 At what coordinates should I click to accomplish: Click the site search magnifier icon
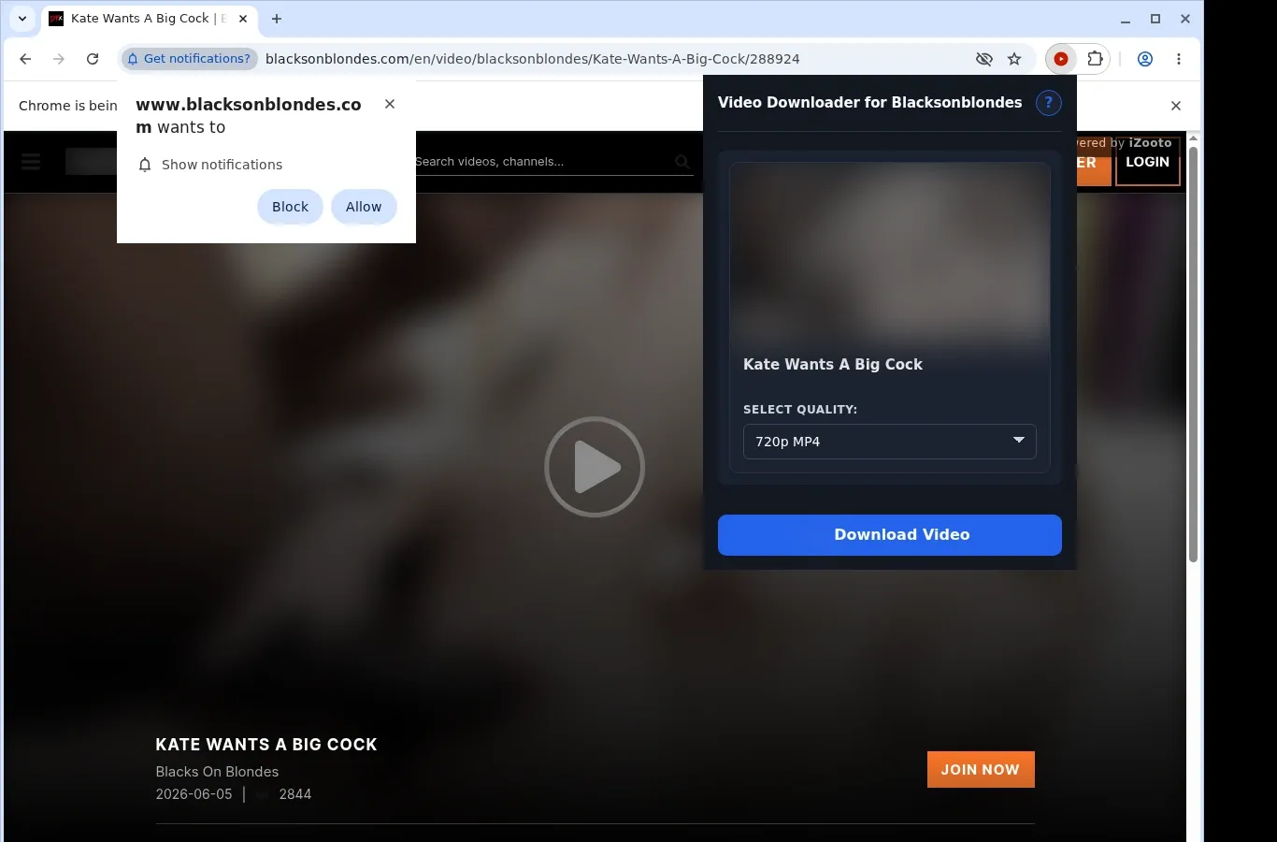coord(682,162)
